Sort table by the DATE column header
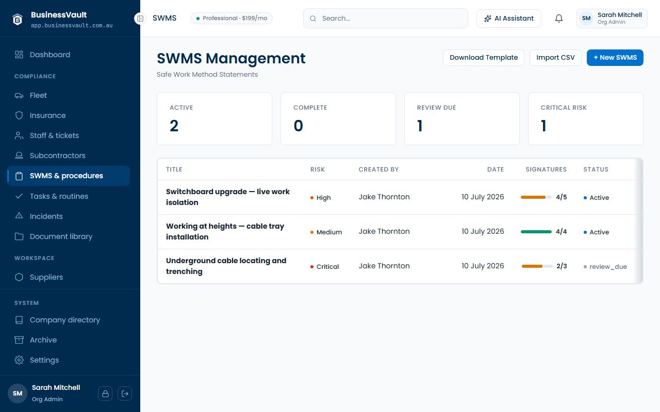The height and width of the screenshot is (412, 660). point(496,169)
